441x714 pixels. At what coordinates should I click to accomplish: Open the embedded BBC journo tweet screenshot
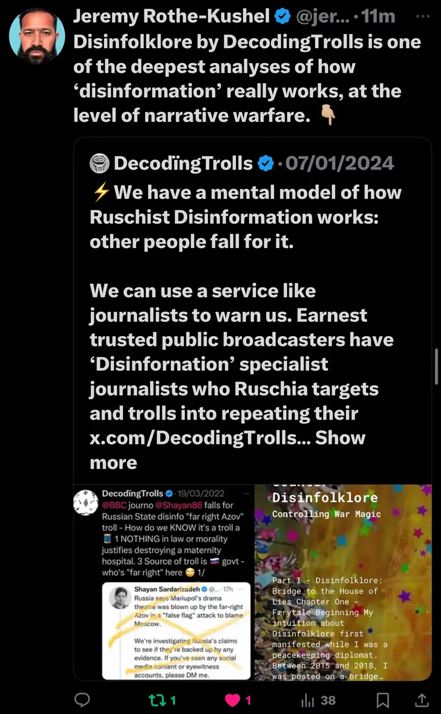[163, 583]
